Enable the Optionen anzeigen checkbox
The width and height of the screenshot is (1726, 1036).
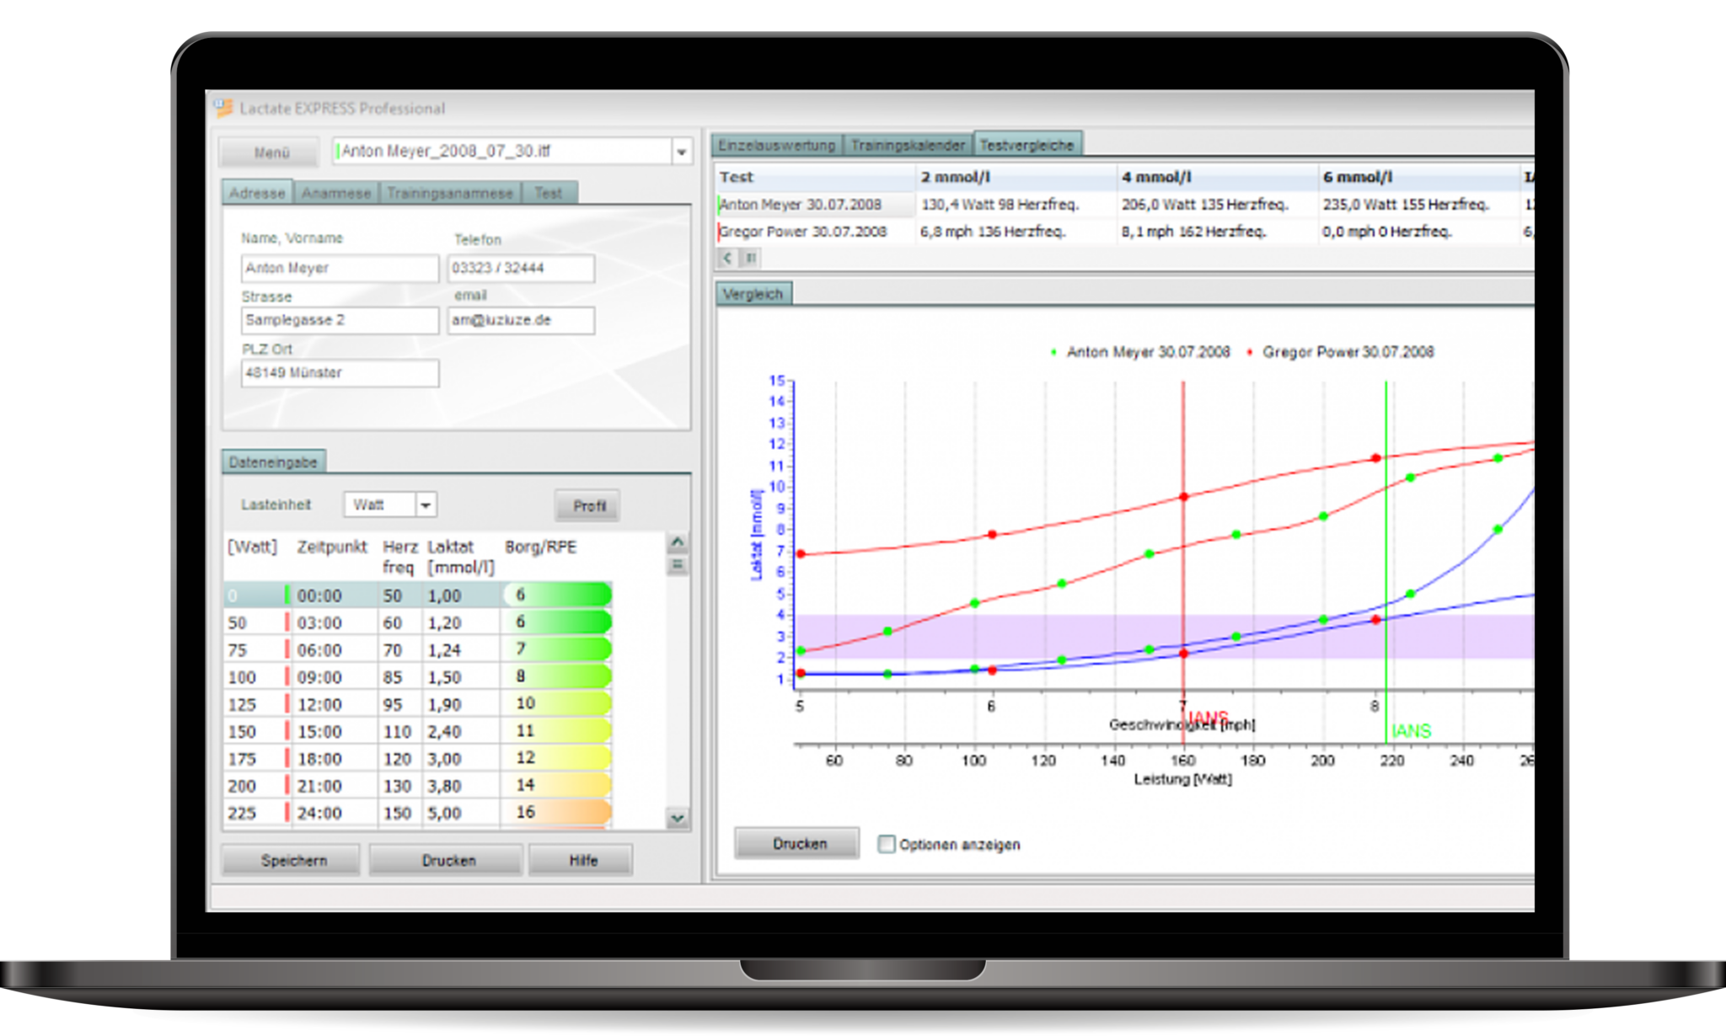(x=887, y=843)
